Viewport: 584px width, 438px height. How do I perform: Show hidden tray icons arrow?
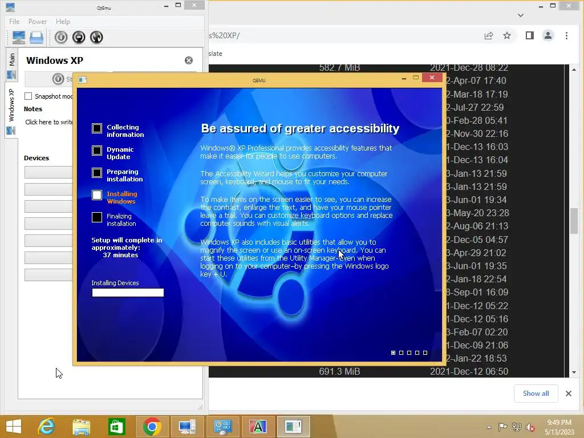tap(489, 427)
